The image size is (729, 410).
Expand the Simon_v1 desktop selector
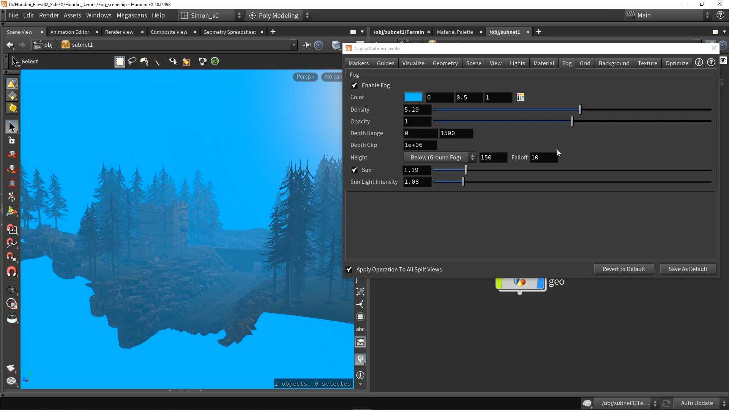pyautogui.click(x=239, y=15)
